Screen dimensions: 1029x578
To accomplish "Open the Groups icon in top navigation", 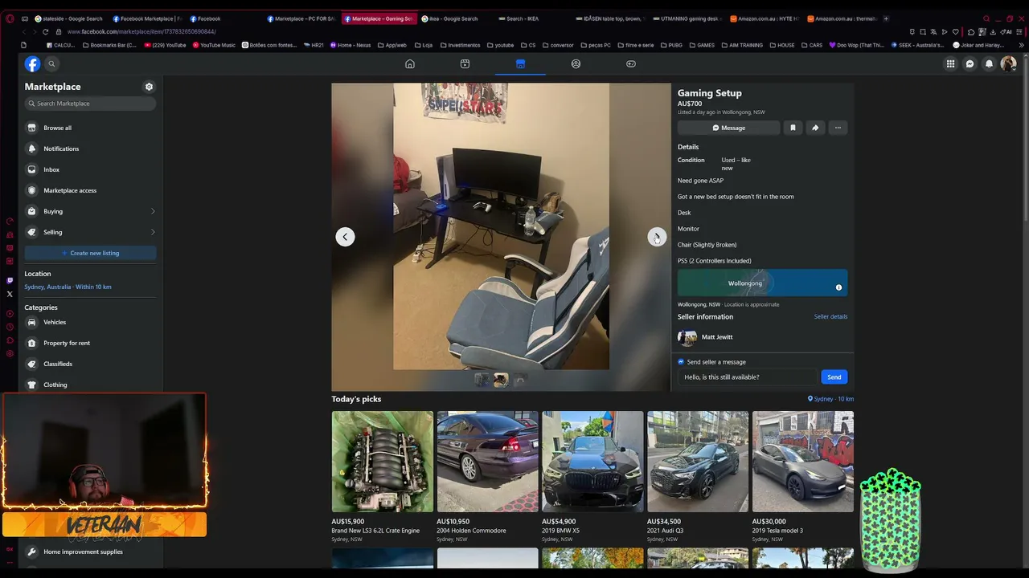I will (576, 63).
